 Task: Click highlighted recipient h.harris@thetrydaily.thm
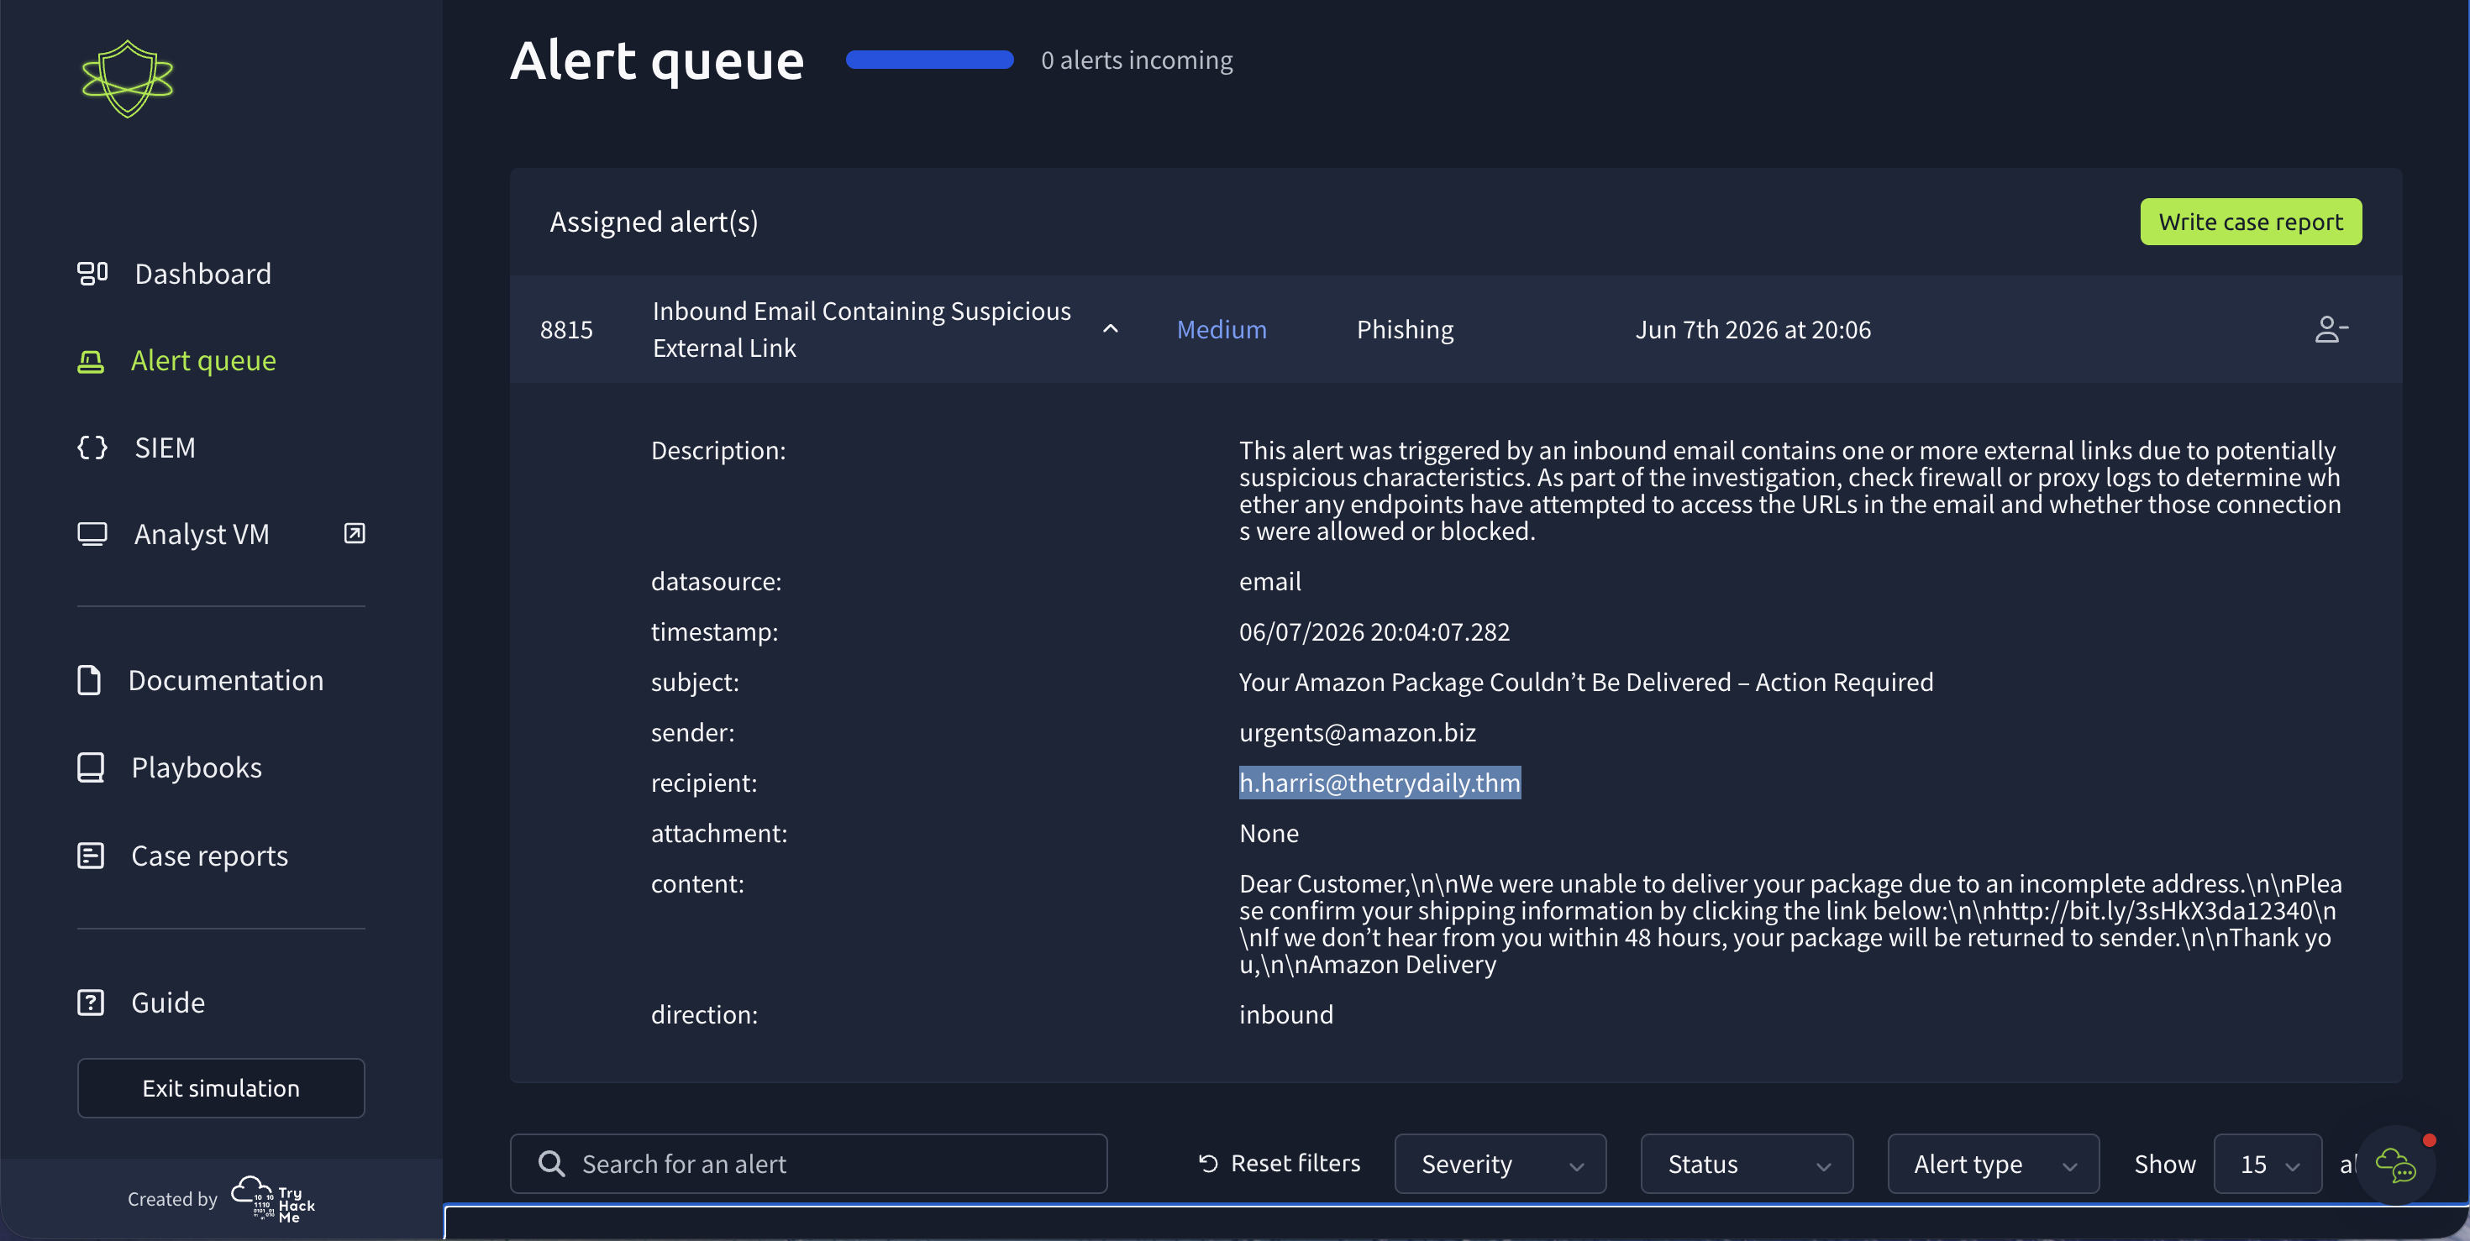tap(1379, 783)
